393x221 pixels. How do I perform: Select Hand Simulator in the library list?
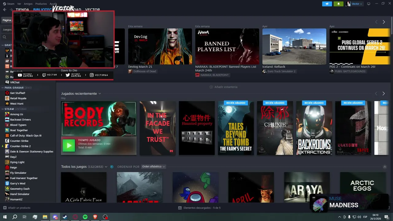pos(20,194)
